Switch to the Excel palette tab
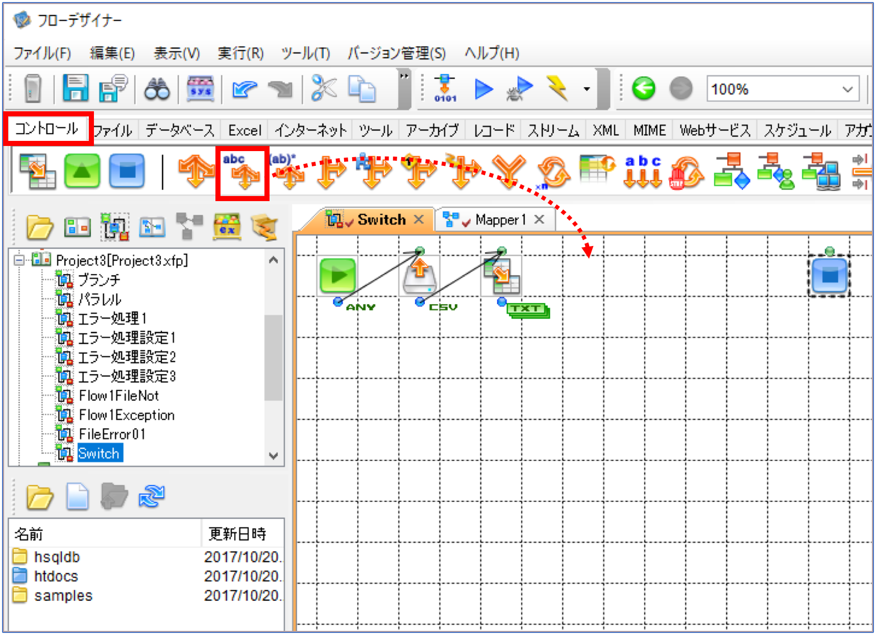This screenshot has height=636, width=876. point(245,131)
